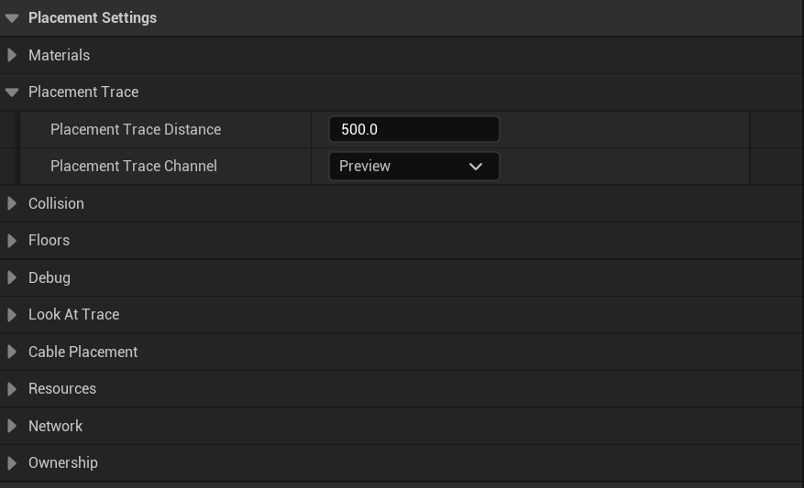The image size is (804, 488).
Task: Expand the Debug category arrow
Action: [x=12, y=277]
